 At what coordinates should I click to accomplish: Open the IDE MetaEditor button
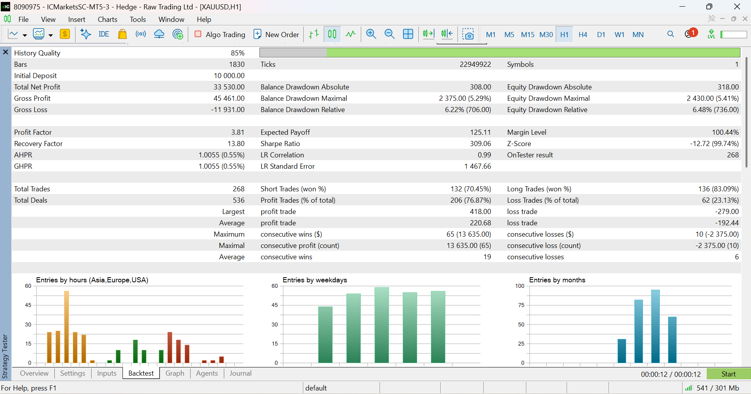104,34
